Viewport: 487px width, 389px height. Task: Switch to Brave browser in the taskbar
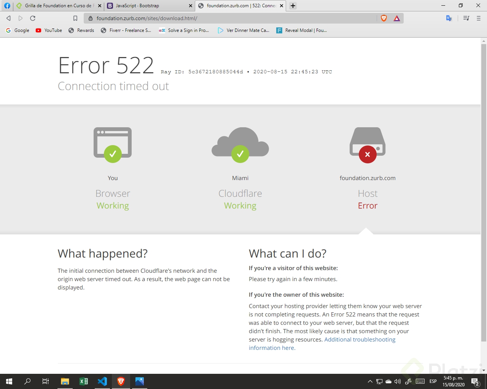121,381
